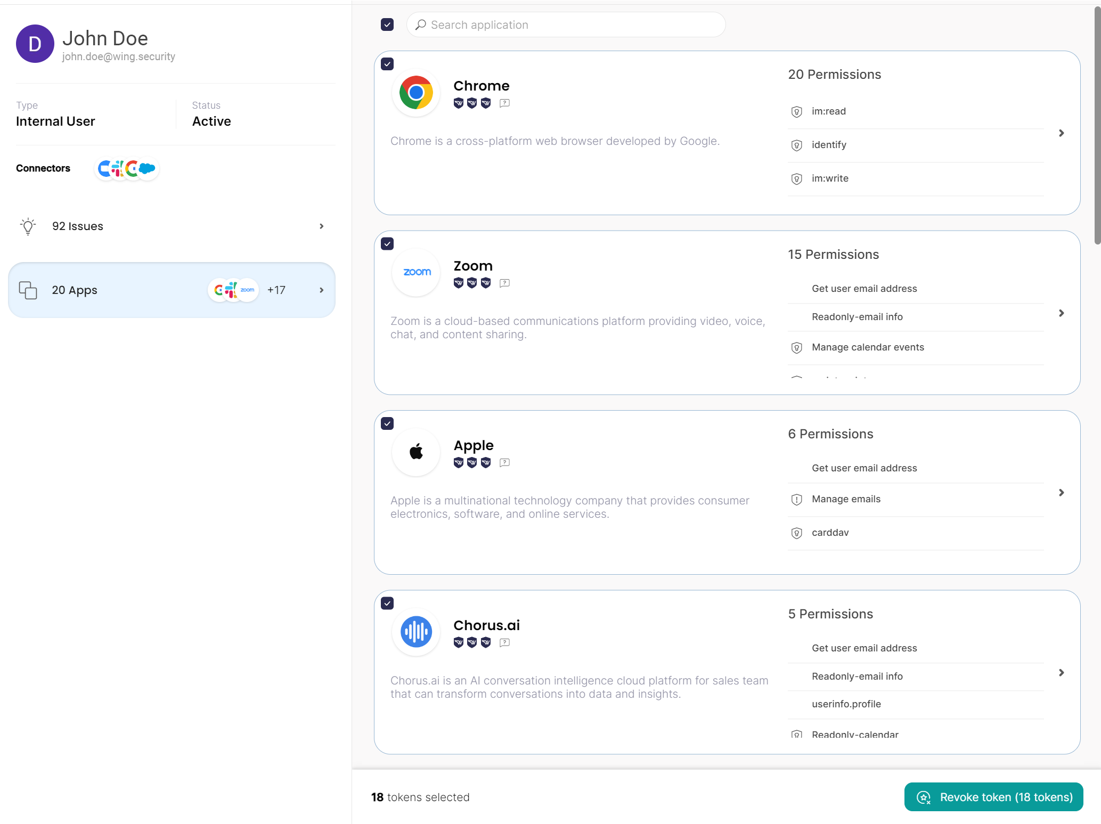Viewport: 1101px width, 824px height.
Task: Click the 5 Permissions heading for Chorus.ai
Action: pyautogui.click(x=830, y=614)
